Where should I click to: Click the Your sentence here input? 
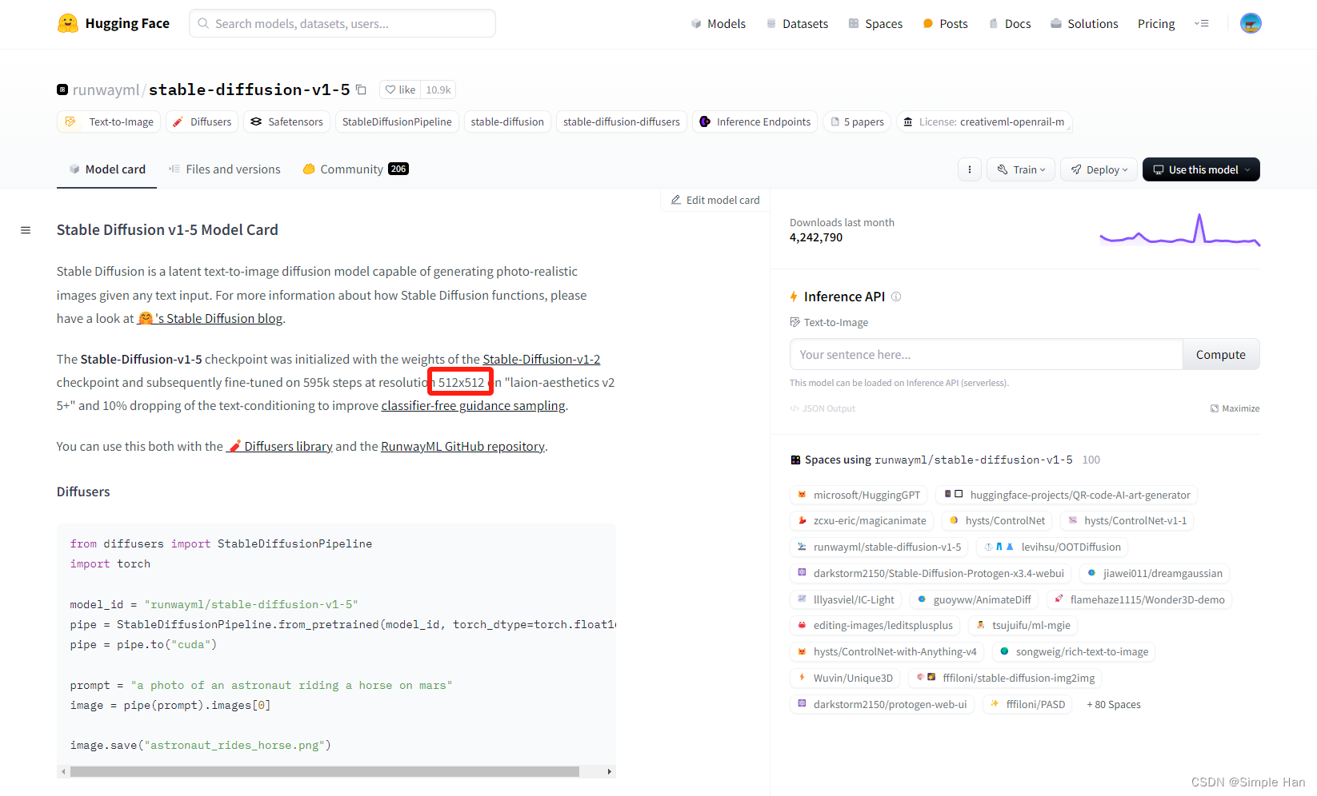click(987, 355)
